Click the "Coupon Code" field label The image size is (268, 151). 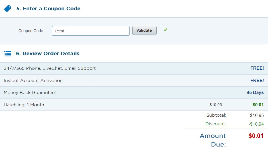point(31,31)
